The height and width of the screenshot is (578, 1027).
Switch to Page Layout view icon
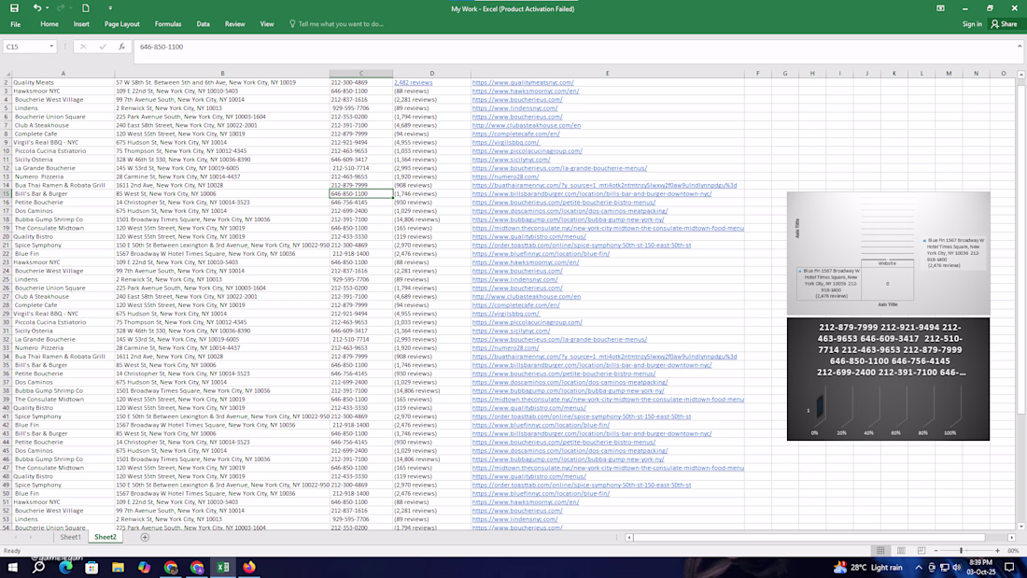900,551
